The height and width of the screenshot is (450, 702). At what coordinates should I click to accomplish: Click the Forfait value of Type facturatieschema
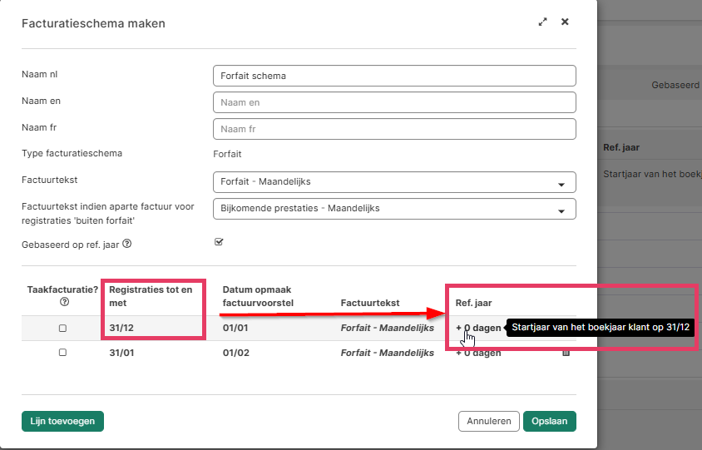tap(227, 154)
